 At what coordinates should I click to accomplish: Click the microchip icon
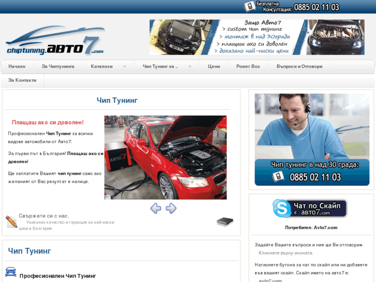pyautogui.click(x=224, y=221)
